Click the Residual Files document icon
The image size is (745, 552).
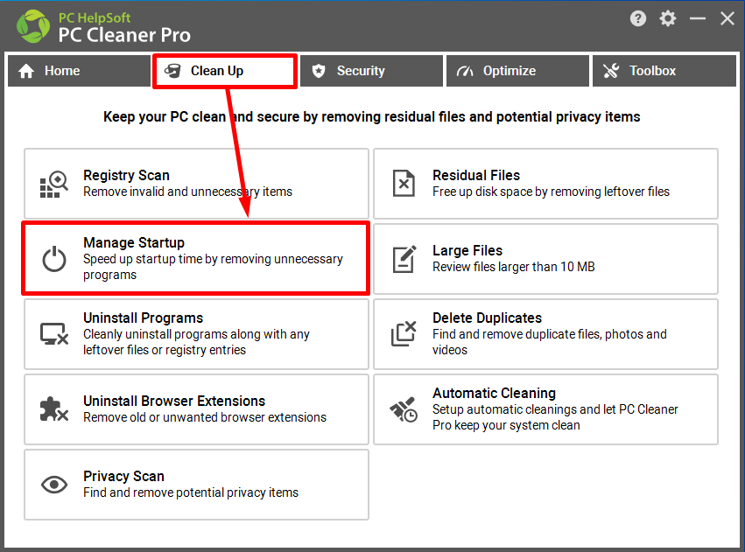tap(404, 184)
